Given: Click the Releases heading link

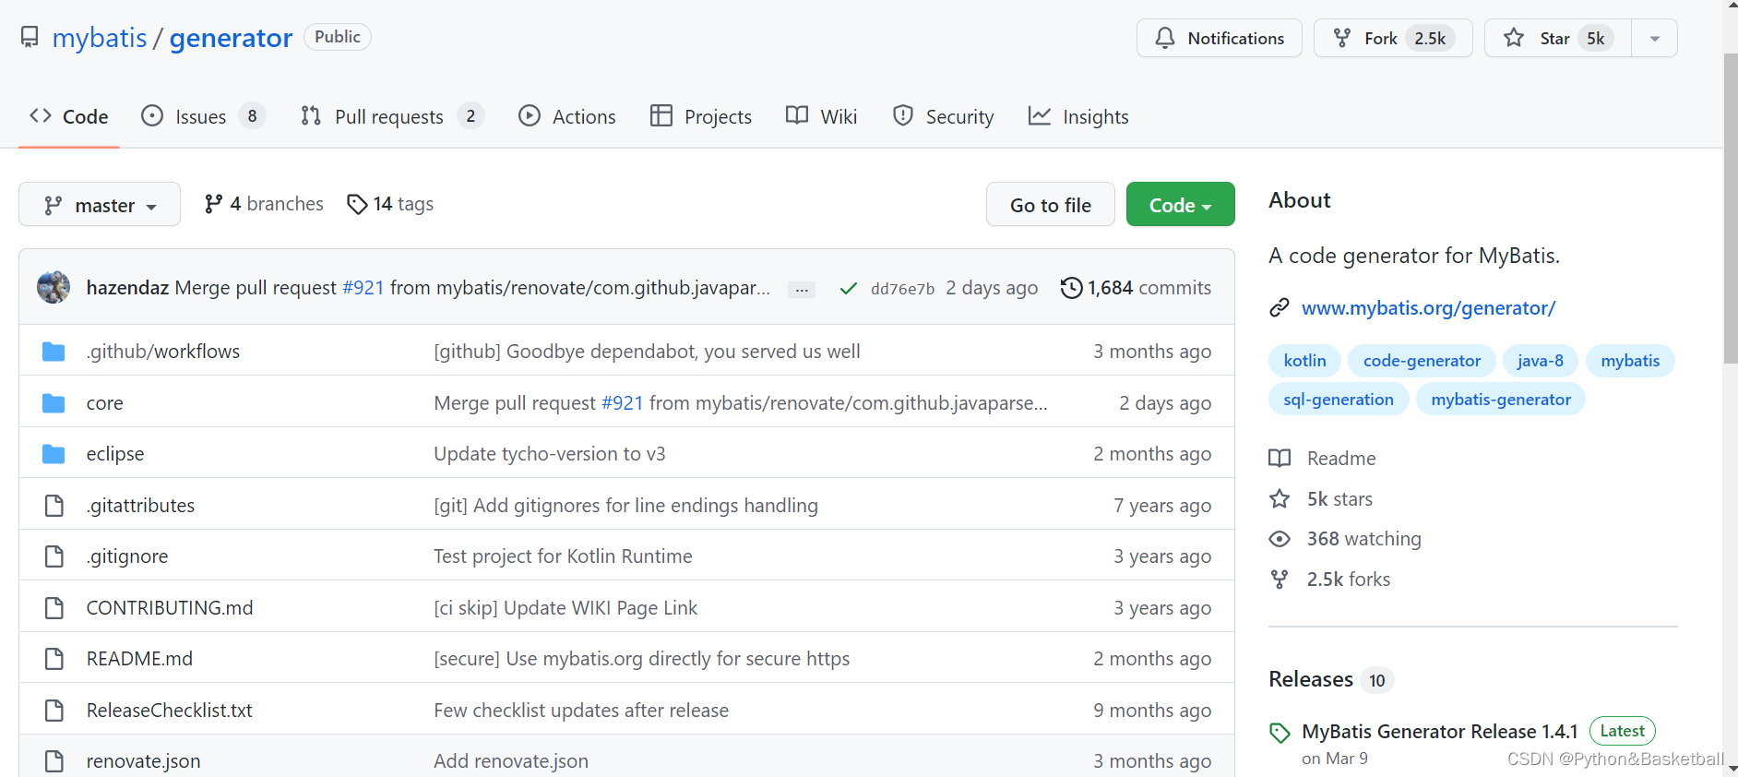Looking at the screenshot, I should (x=1311, y=679).
